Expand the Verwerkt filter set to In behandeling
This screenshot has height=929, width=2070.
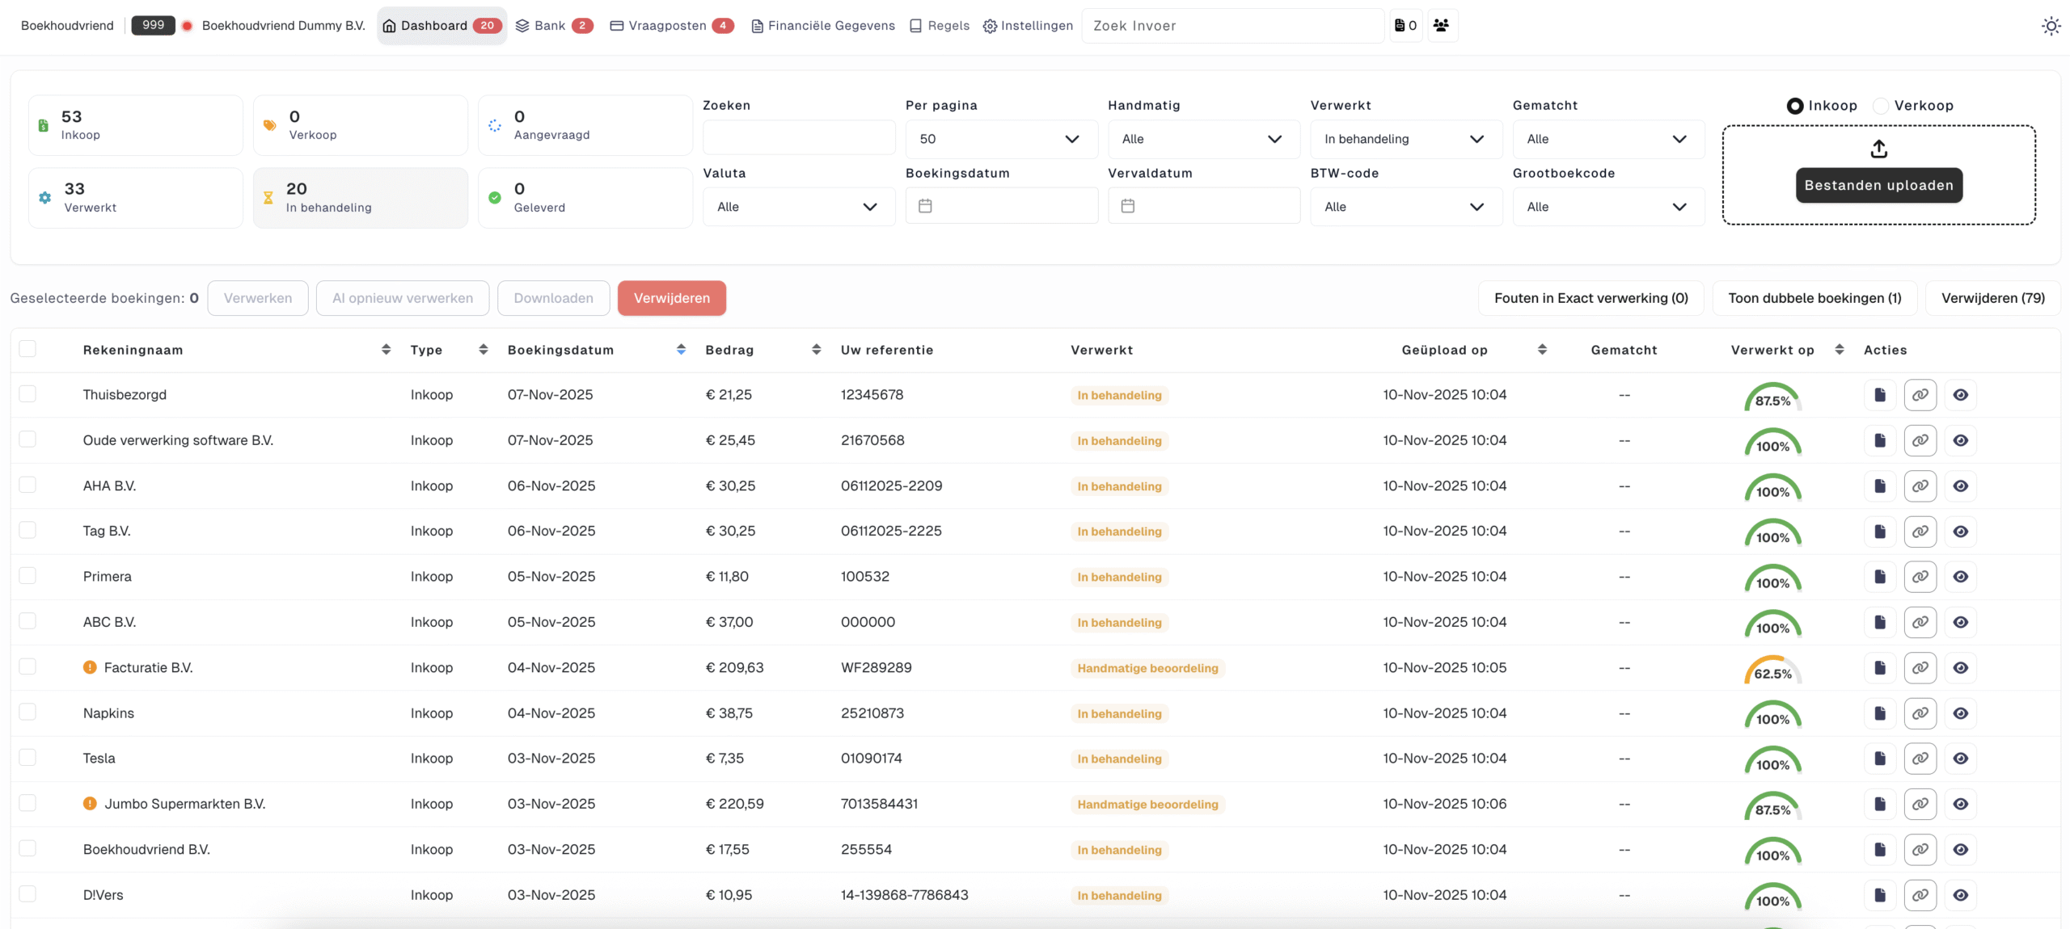[x=1405, y=139]
